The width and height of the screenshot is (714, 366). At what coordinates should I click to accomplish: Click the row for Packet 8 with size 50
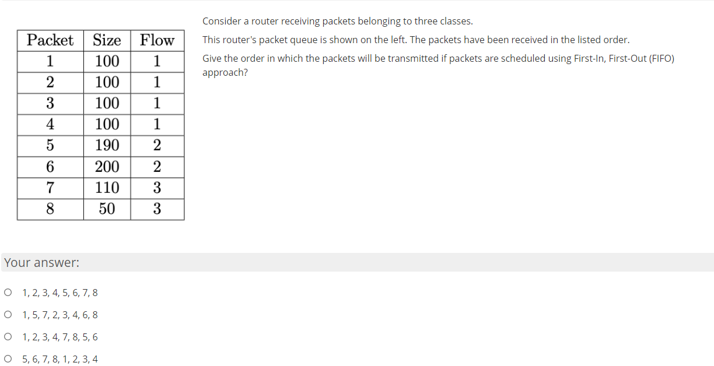pos(99,209)
